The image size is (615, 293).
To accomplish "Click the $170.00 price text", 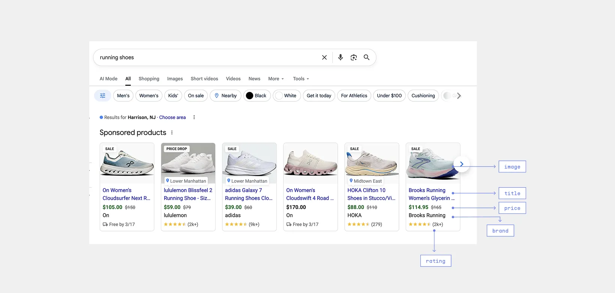I will click(x=296, y=207).
